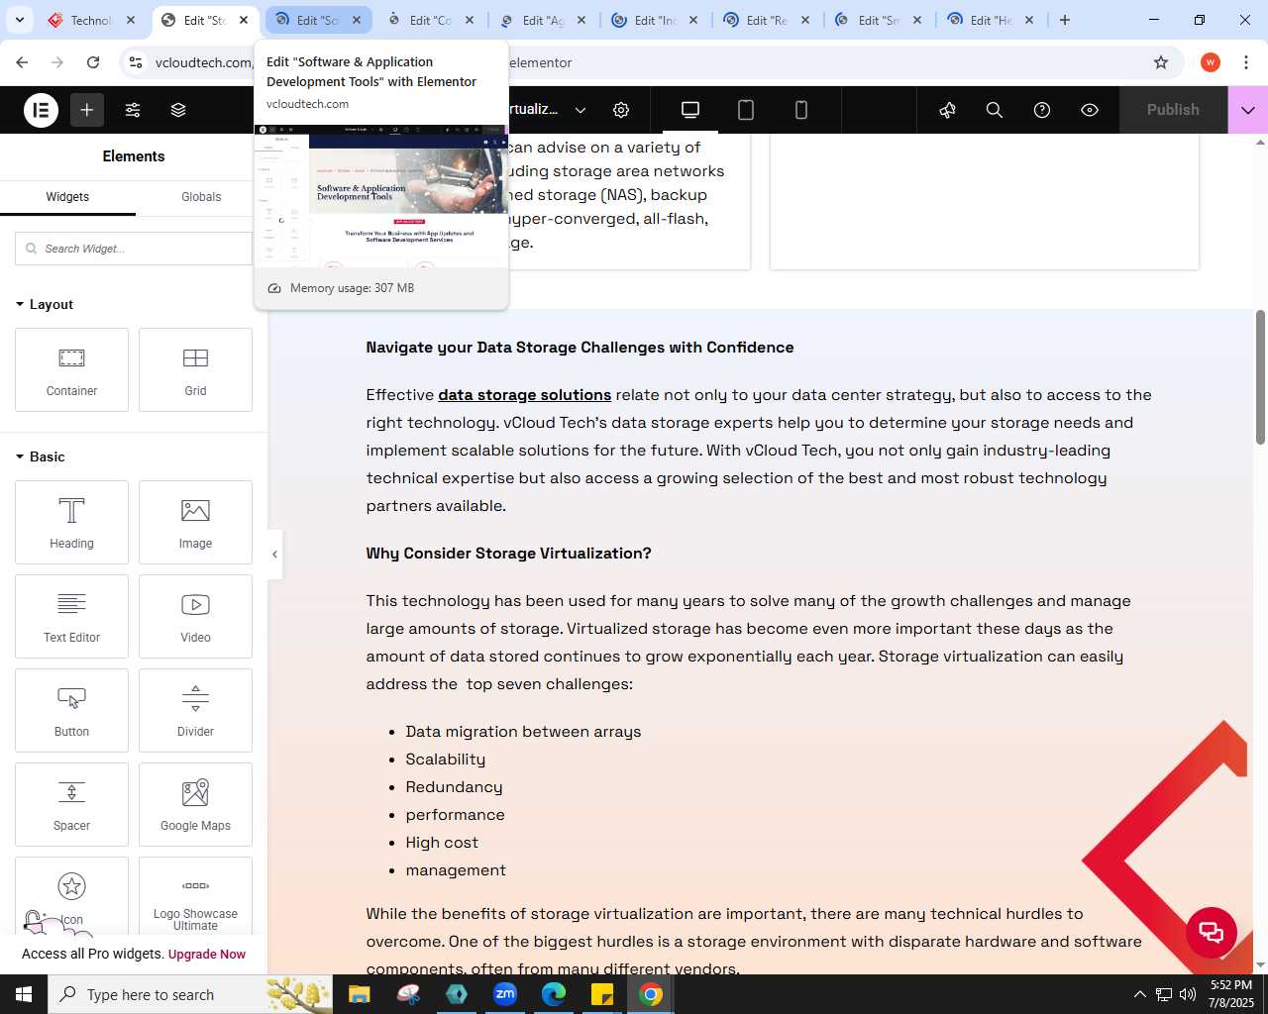1268x1014 pixels.
Task: Reload the current page
Action: pos(93,62)
